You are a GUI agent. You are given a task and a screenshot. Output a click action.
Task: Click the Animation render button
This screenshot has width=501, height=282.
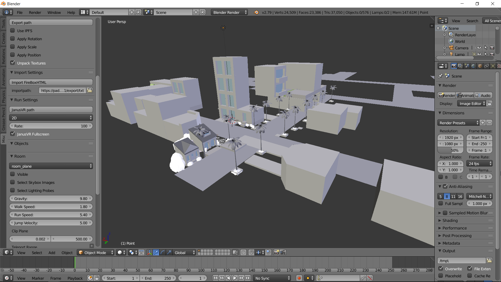click(x=465, y=95)
